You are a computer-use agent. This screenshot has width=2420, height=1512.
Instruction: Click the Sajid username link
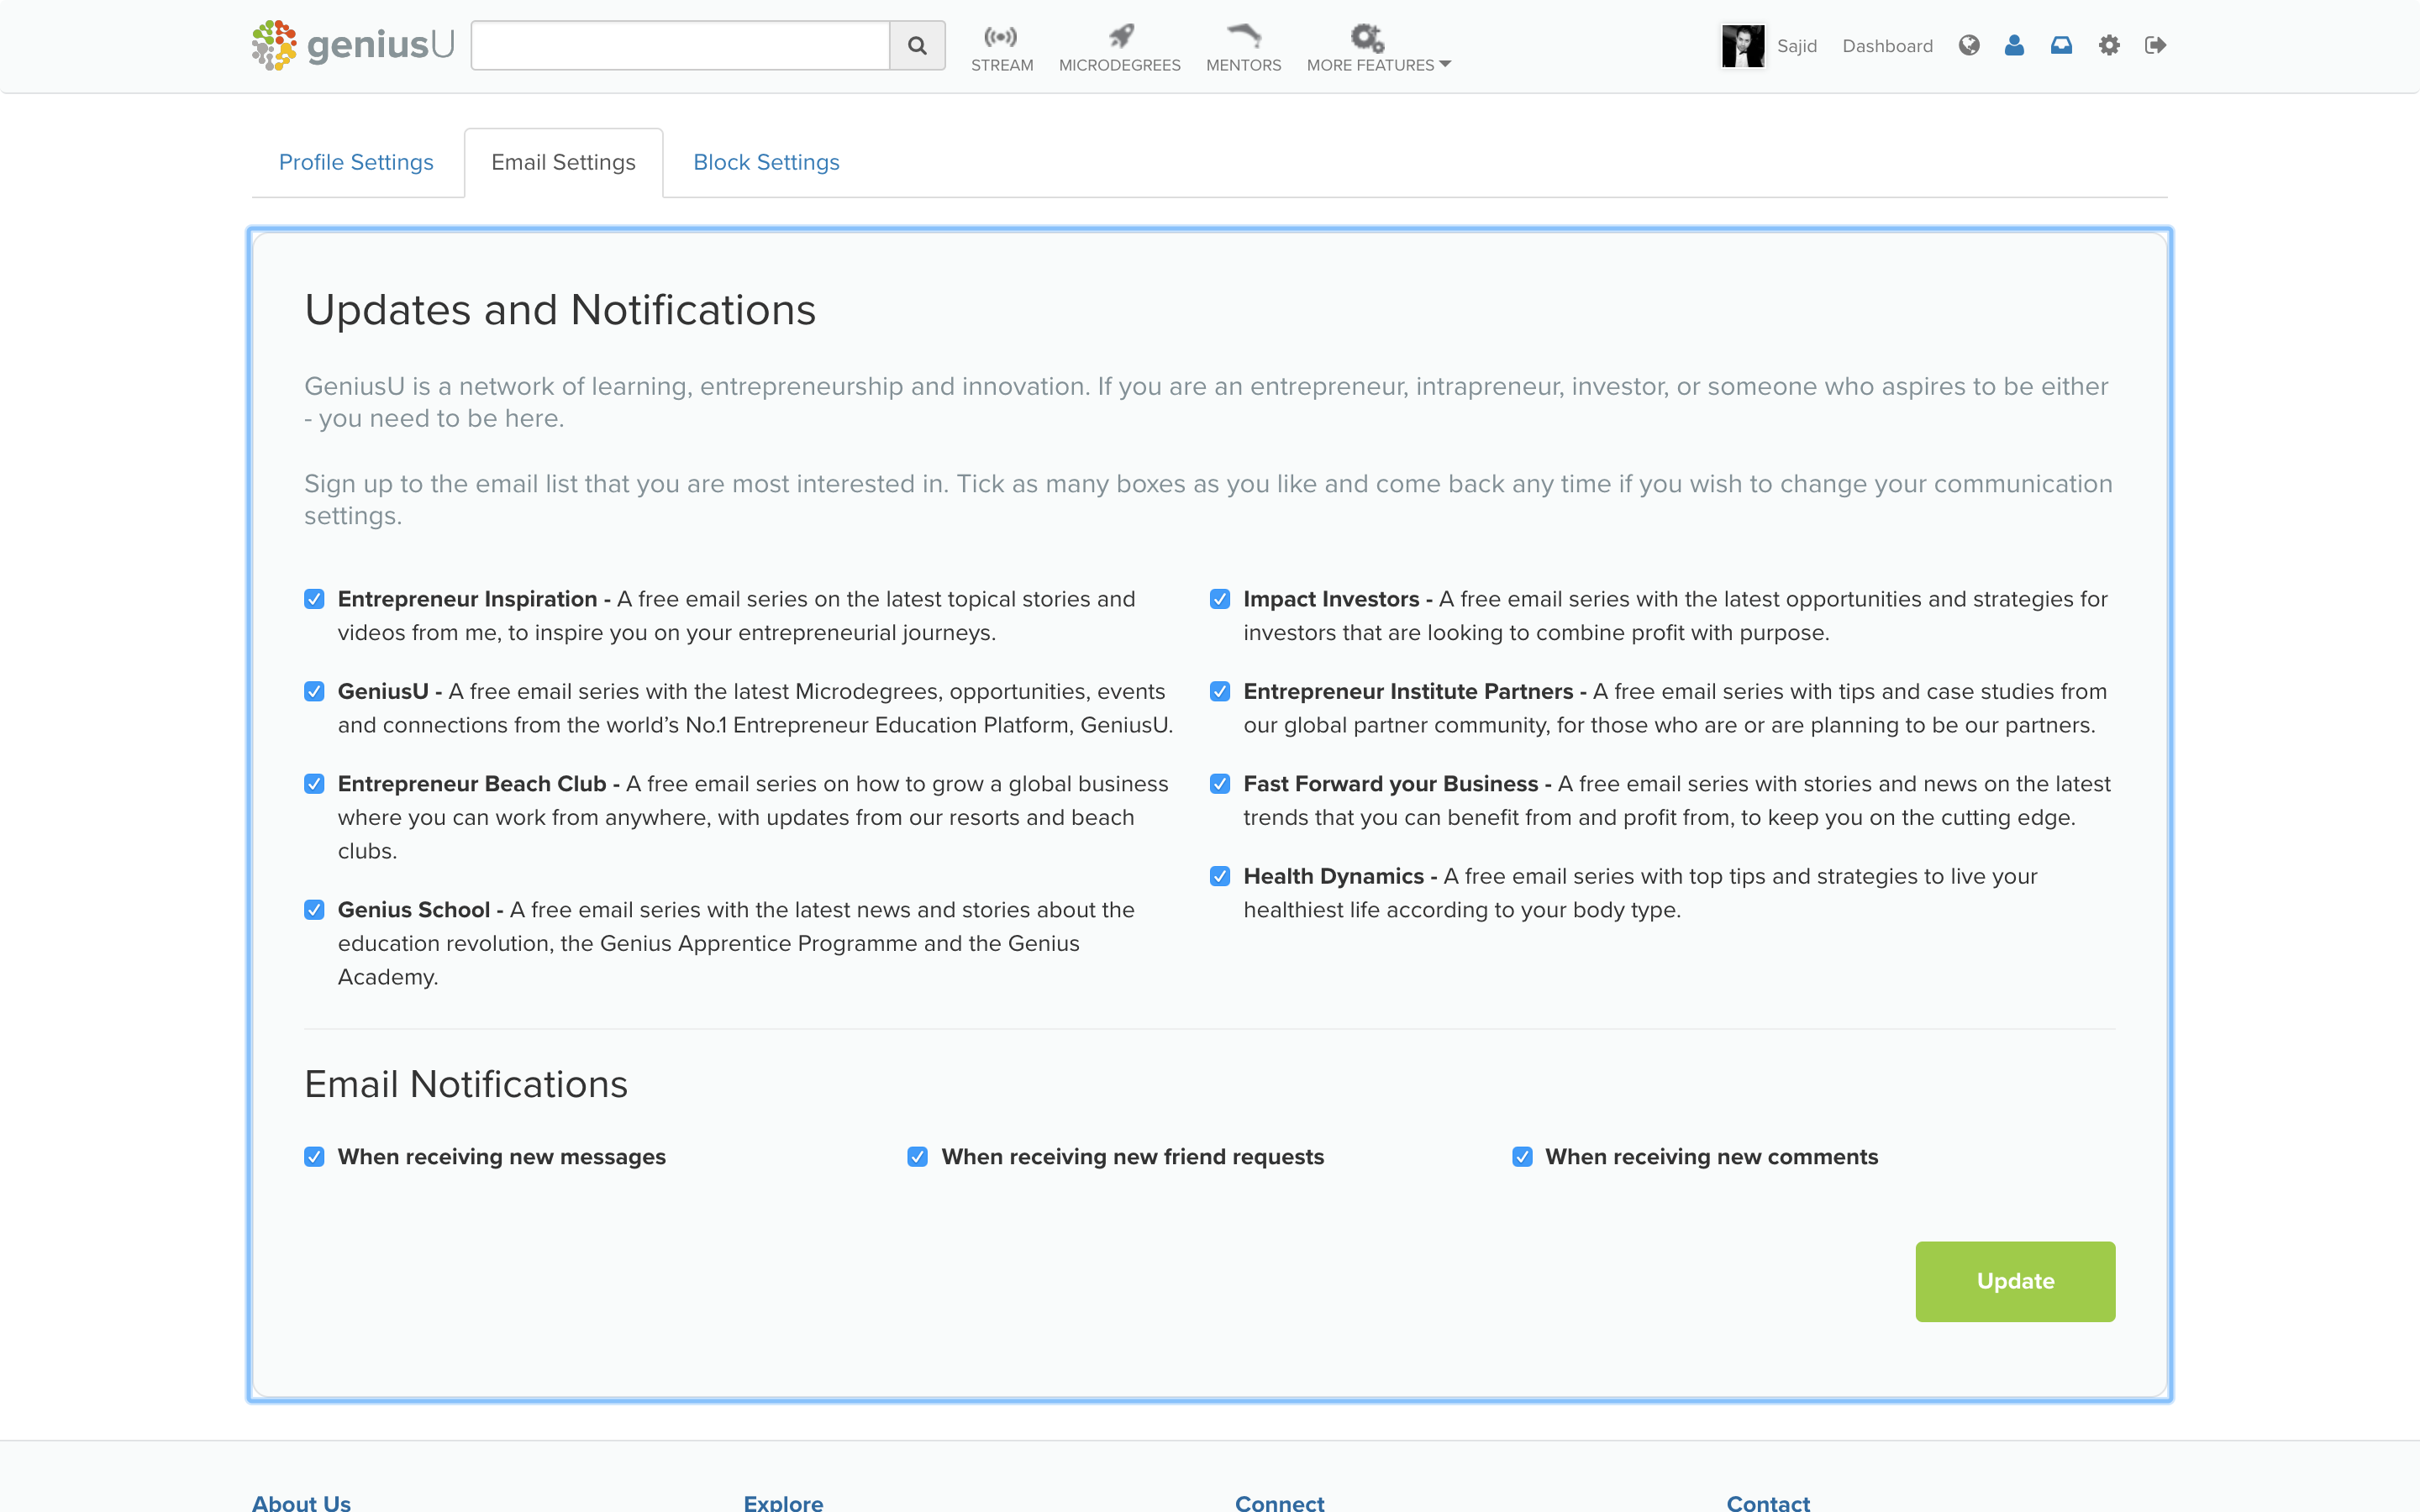[1796, 46]
